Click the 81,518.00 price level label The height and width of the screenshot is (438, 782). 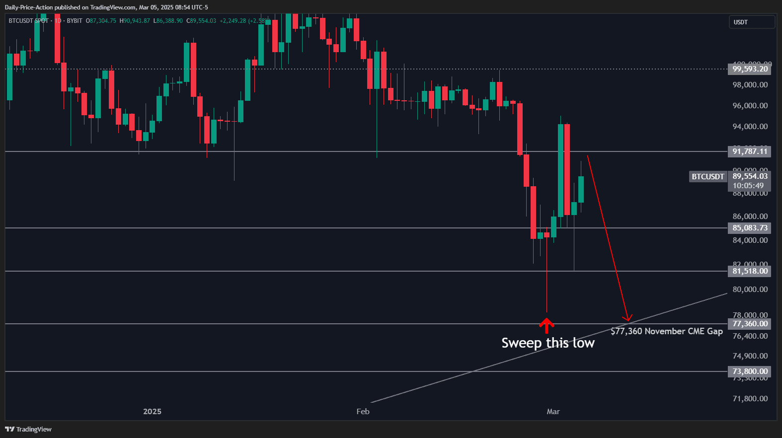[x=750, y=271]
